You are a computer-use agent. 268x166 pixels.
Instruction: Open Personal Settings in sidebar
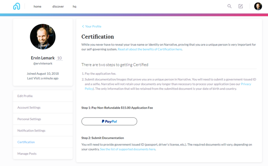43,119
